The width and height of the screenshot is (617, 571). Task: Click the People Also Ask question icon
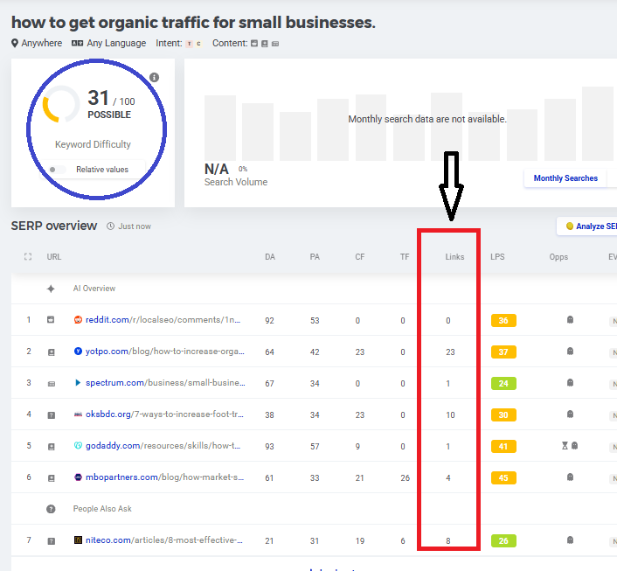click(51, 509)
